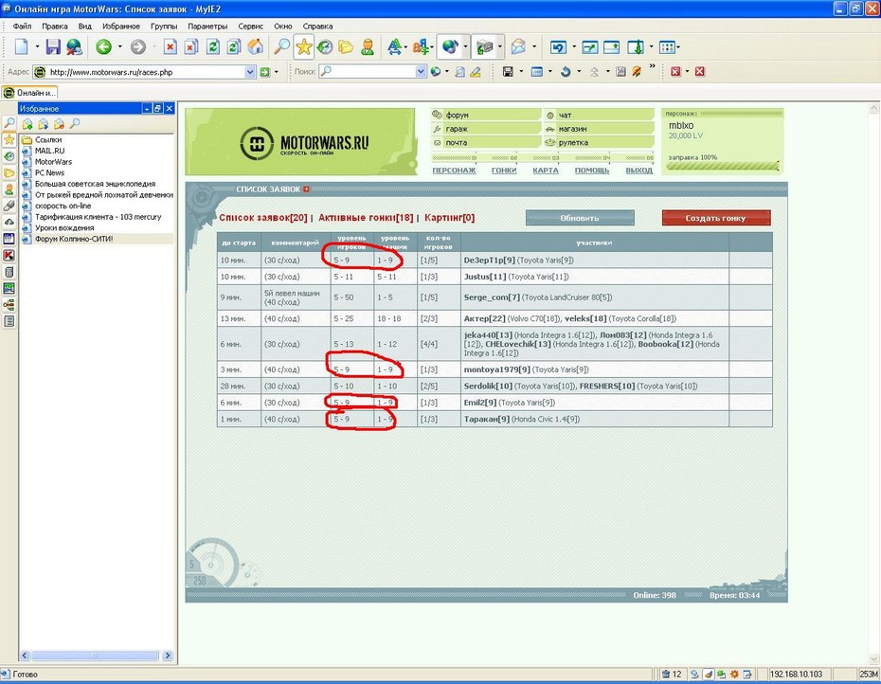Image resolution: width=881 pixels, height=684 pixels.
Task: Click participant montoya1979[9] in race list
Action: click(x=496, y=369)
